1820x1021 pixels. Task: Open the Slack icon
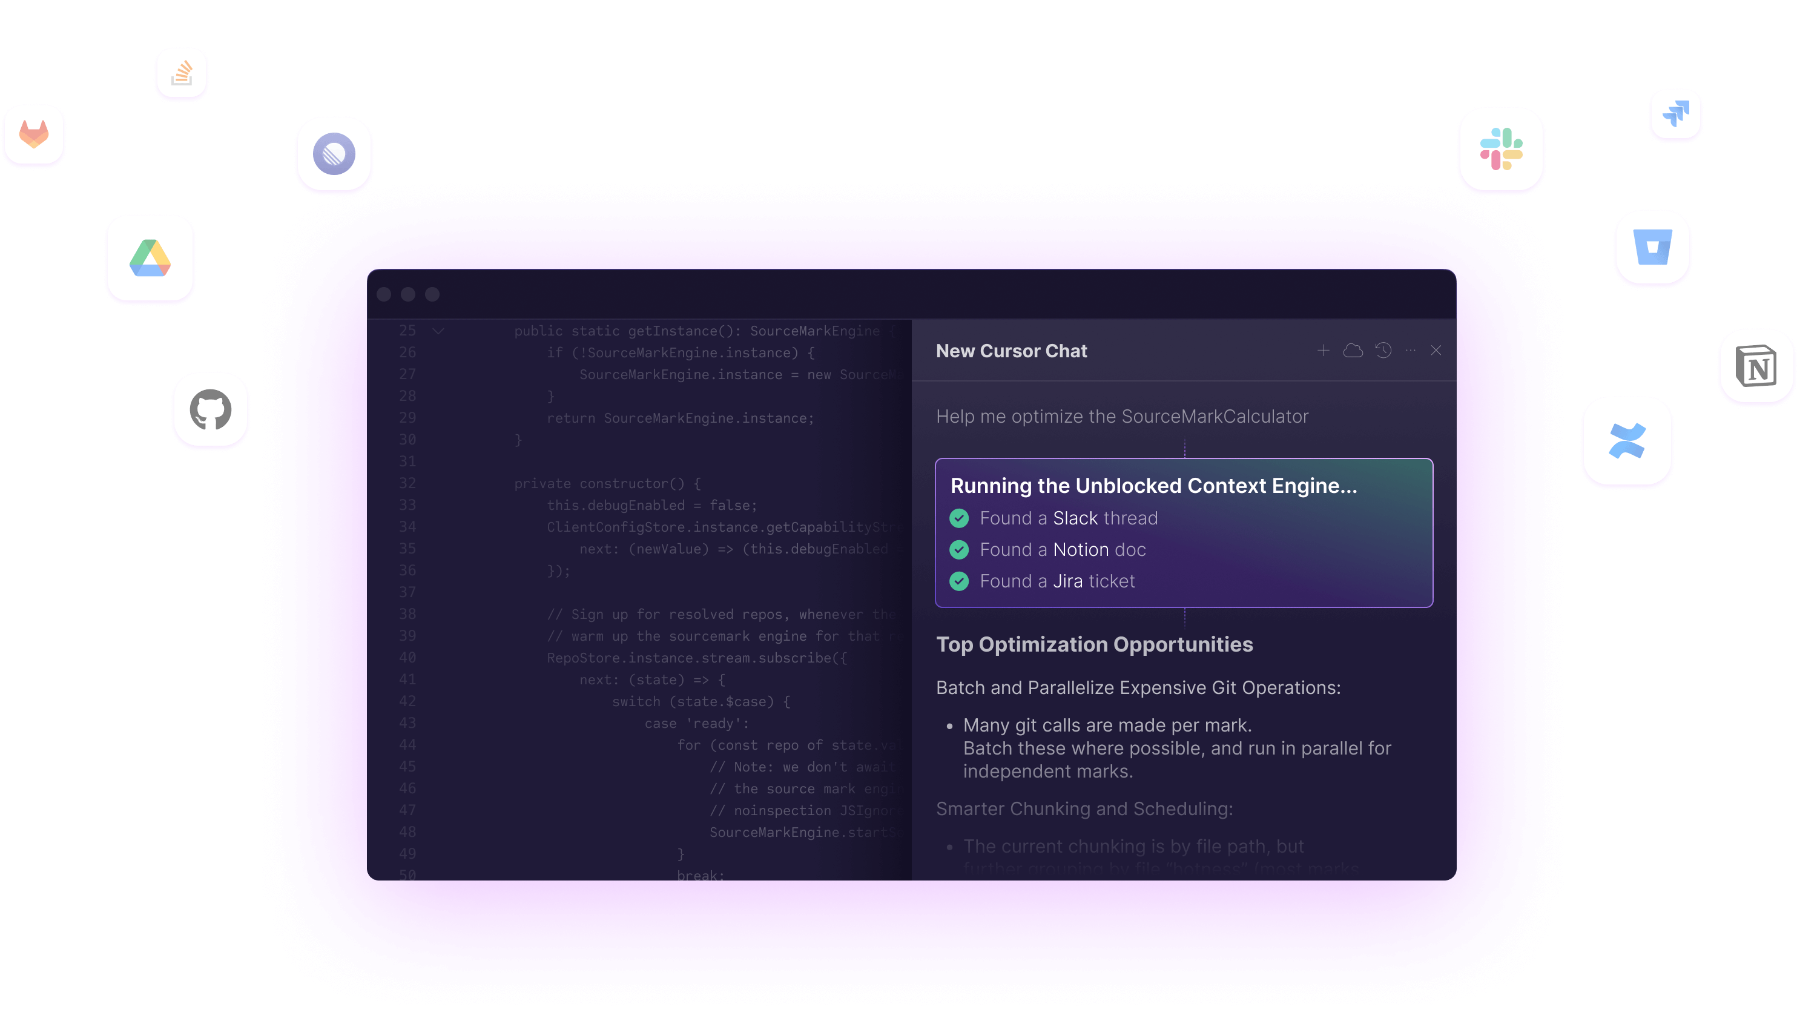pos(1501,149)
